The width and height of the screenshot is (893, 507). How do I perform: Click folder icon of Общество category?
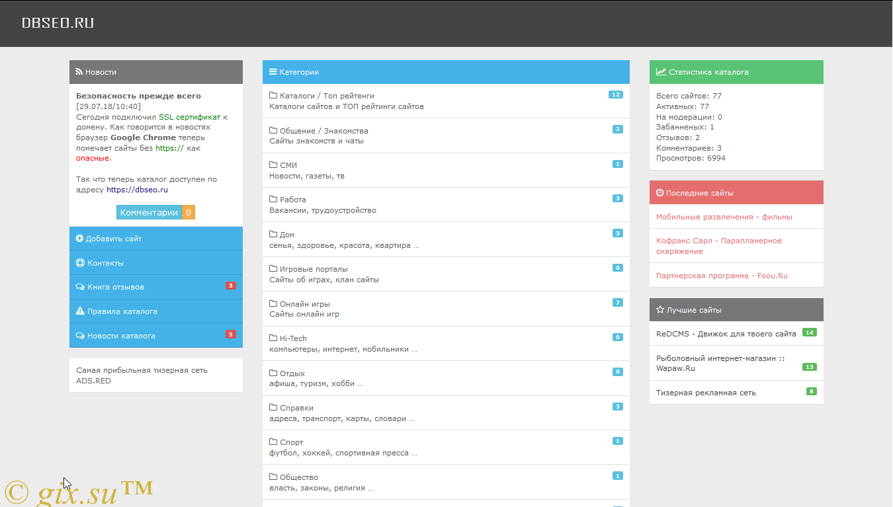click(x=273, y=477)
